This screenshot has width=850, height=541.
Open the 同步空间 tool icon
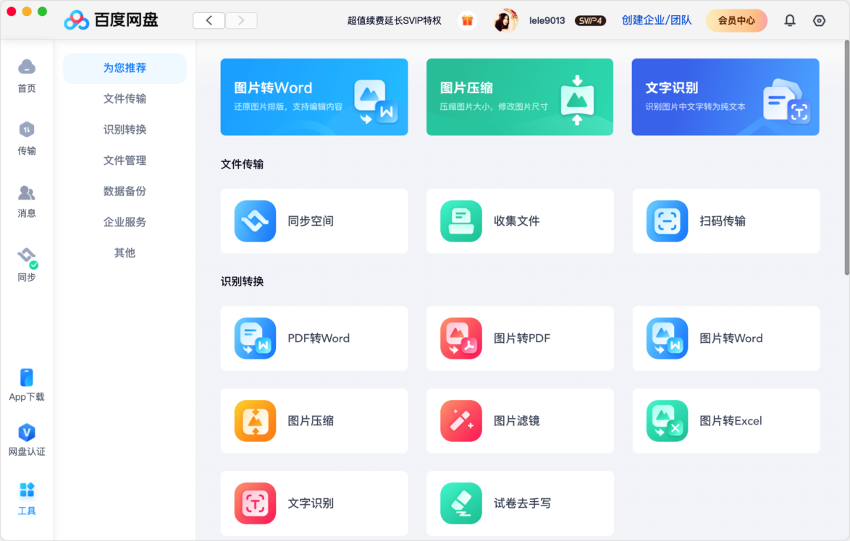pyautogui.click(x=255, y=221)
